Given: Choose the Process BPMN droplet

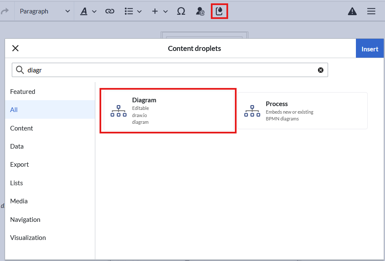Looking at the screenshot, I should click(x=302, y=111).
